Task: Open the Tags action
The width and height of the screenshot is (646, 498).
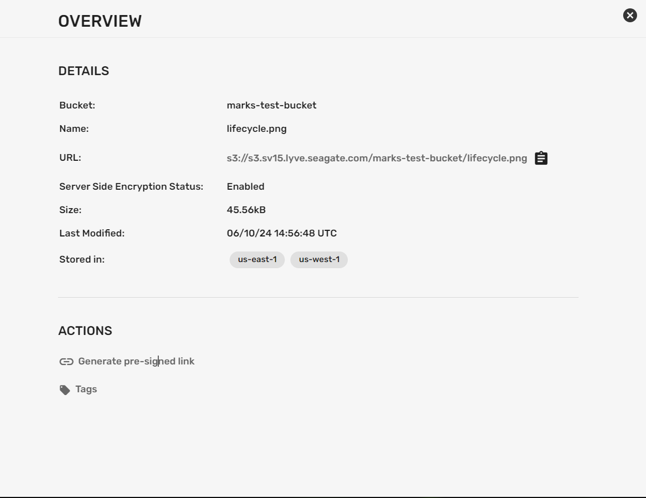Action: tap(86, 389)
